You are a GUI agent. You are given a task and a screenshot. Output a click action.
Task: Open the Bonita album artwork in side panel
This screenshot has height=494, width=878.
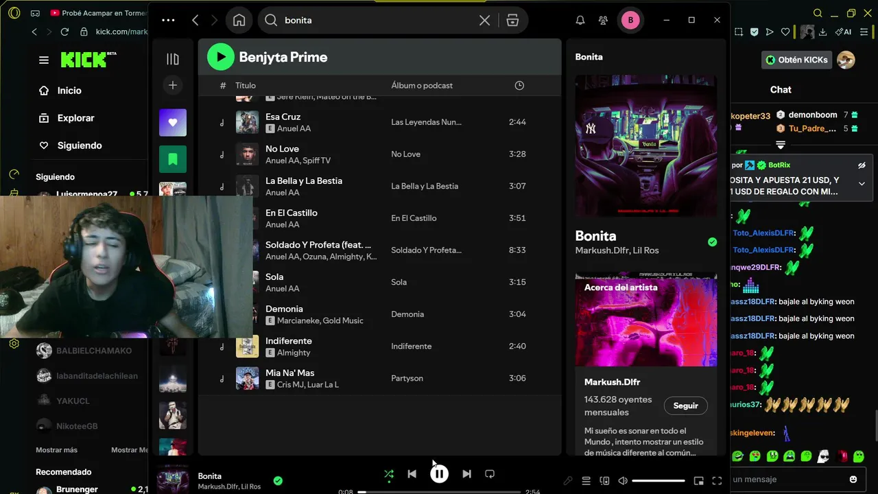(x=646, y=146)
